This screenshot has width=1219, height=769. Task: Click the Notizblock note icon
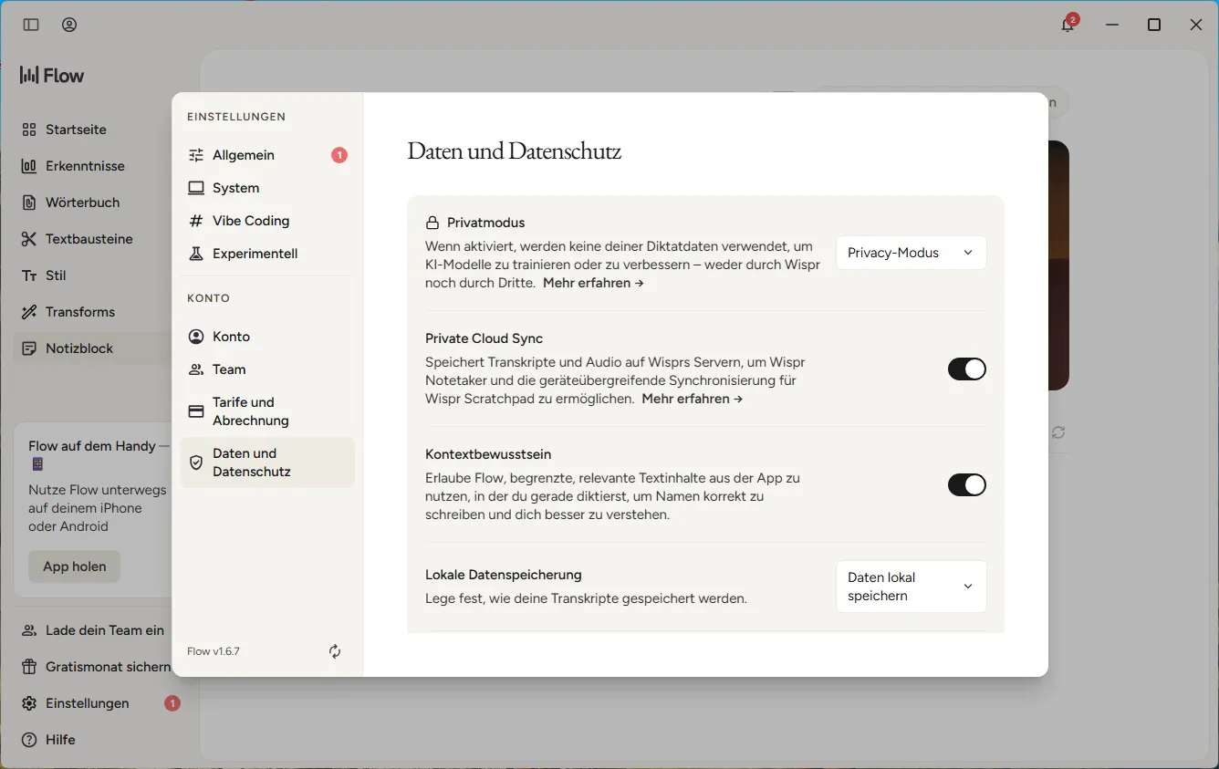click(x=29, y=348)
